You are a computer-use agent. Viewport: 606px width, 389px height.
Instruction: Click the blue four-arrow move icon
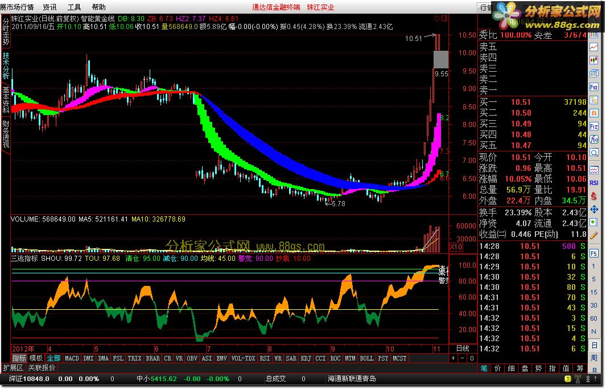[593, 209]
